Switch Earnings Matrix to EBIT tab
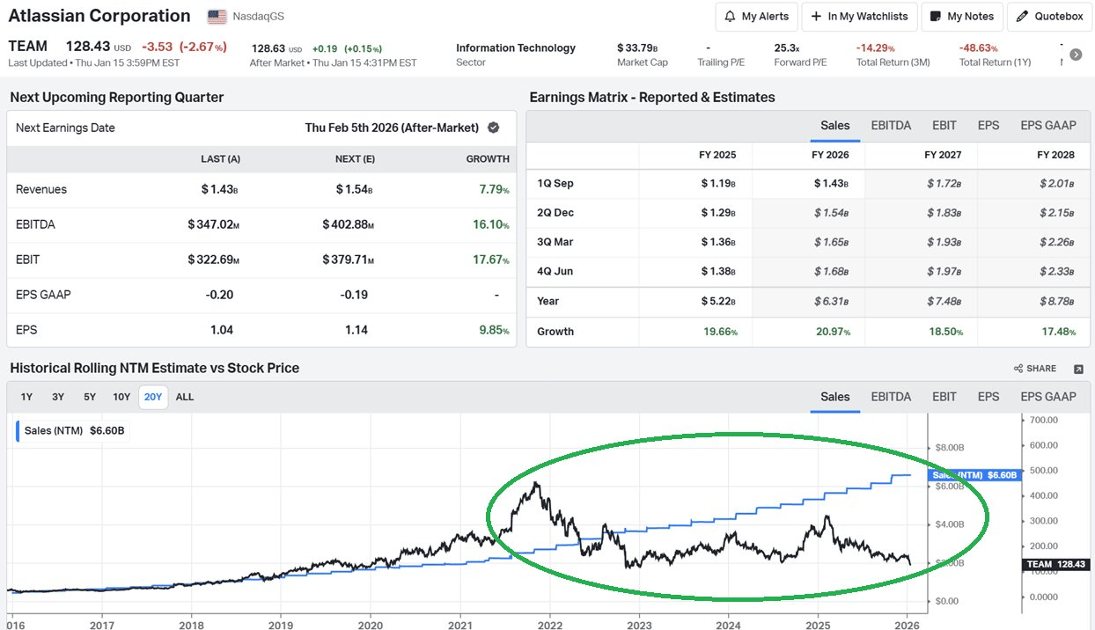Screen dimensions: 1095x630 [x=944, y=125]
